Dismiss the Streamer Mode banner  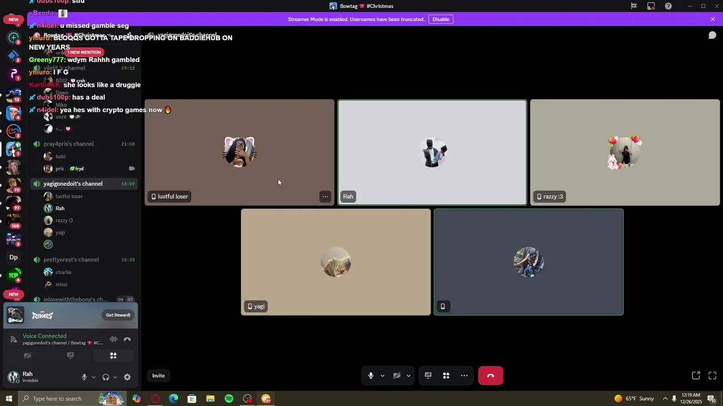click(x=712, y=19)
